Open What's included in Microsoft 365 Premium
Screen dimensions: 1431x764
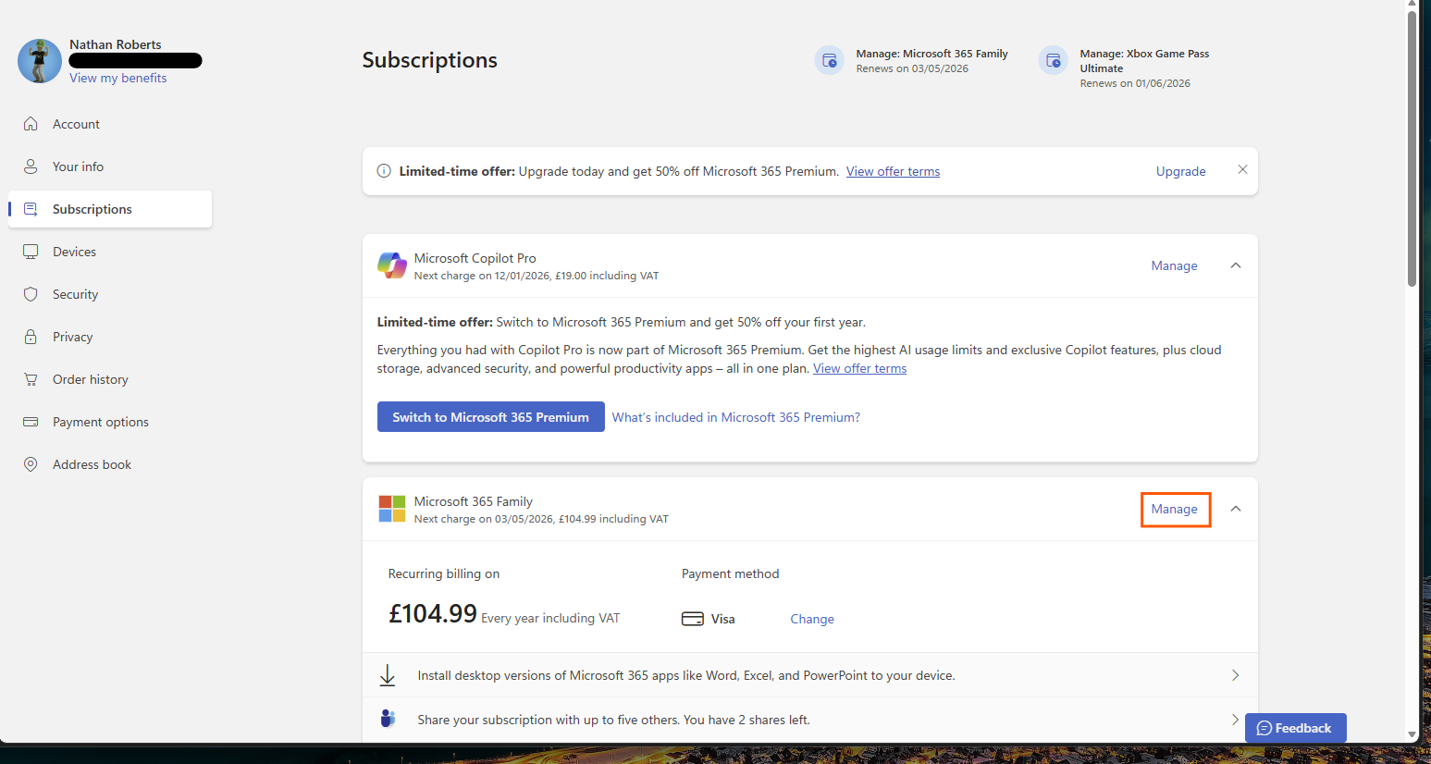(x=736, y=417)
